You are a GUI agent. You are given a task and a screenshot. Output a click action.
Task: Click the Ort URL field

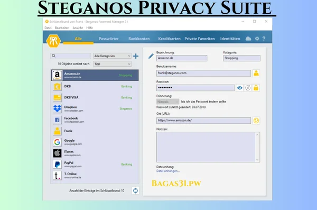[203, 121]
